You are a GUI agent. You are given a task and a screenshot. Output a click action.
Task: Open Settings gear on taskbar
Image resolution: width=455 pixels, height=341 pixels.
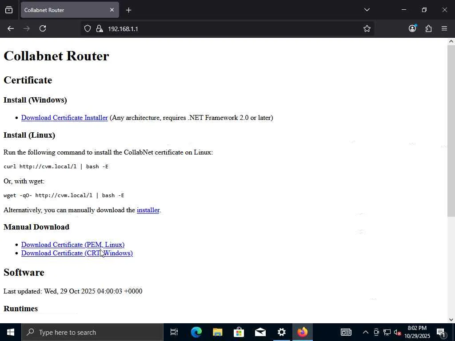[281, 332]
